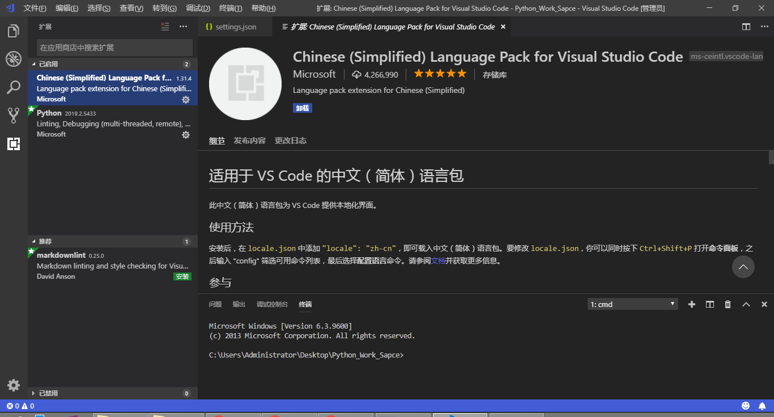This screenshot has height=417, width=774.
Task: Open the 编辑(E) menu
Action: click(67, 8)
